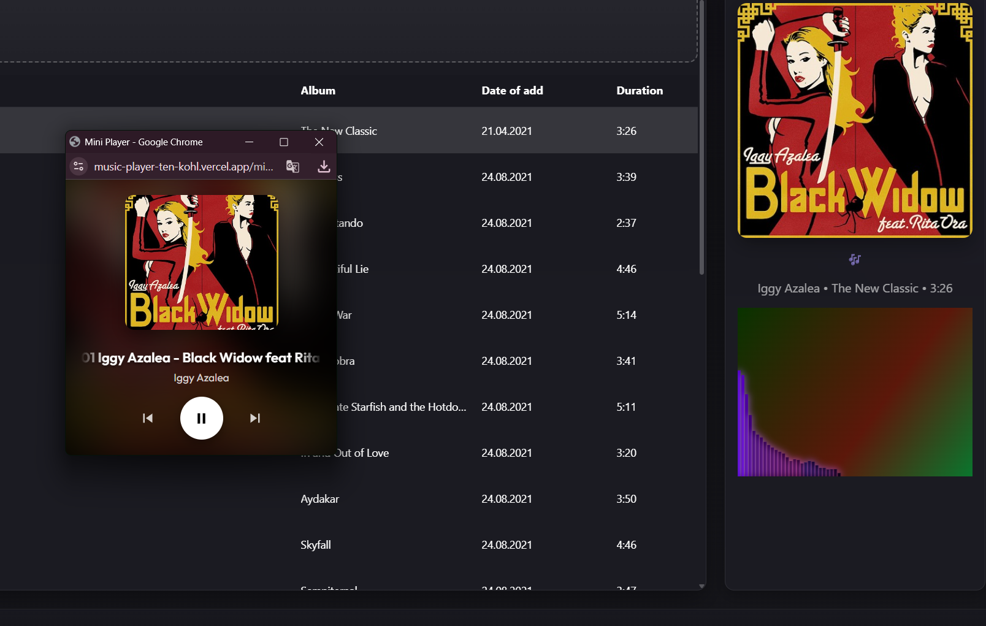Select the row with duration 5:14
The image size is (986, 626).
[x=349, y=315]
